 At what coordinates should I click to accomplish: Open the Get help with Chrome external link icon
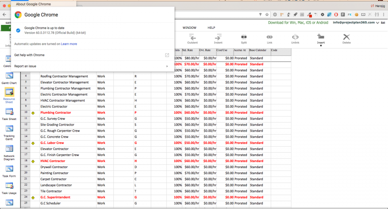[167, 55]
